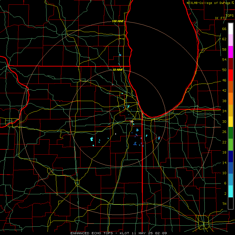Screen dimensions: 235x235
Task: Click the "26" legend value
Action: [224, 132]
